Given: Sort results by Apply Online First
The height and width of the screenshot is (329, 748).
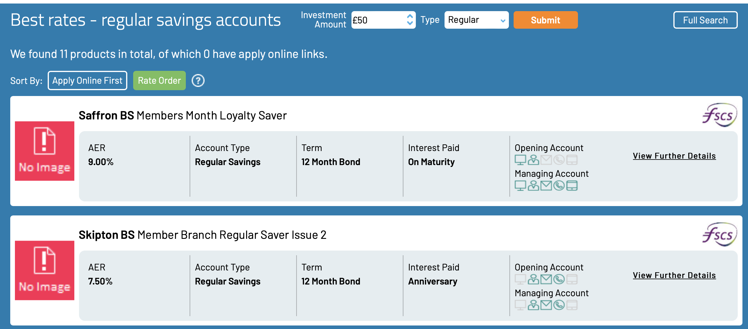Looking at the screenshot, I should (87, 80).
